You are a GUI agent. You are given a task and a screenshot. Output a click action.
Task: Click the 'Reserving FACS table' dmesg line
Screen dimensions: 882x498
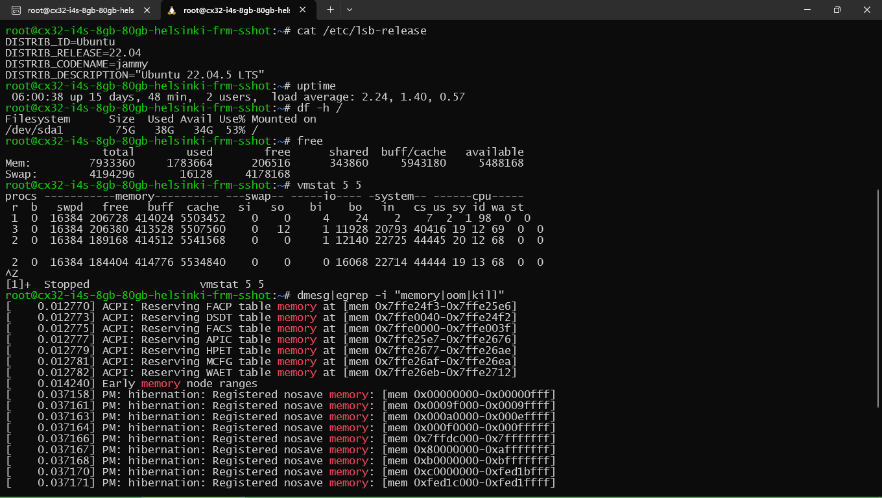tap(261, 328)
